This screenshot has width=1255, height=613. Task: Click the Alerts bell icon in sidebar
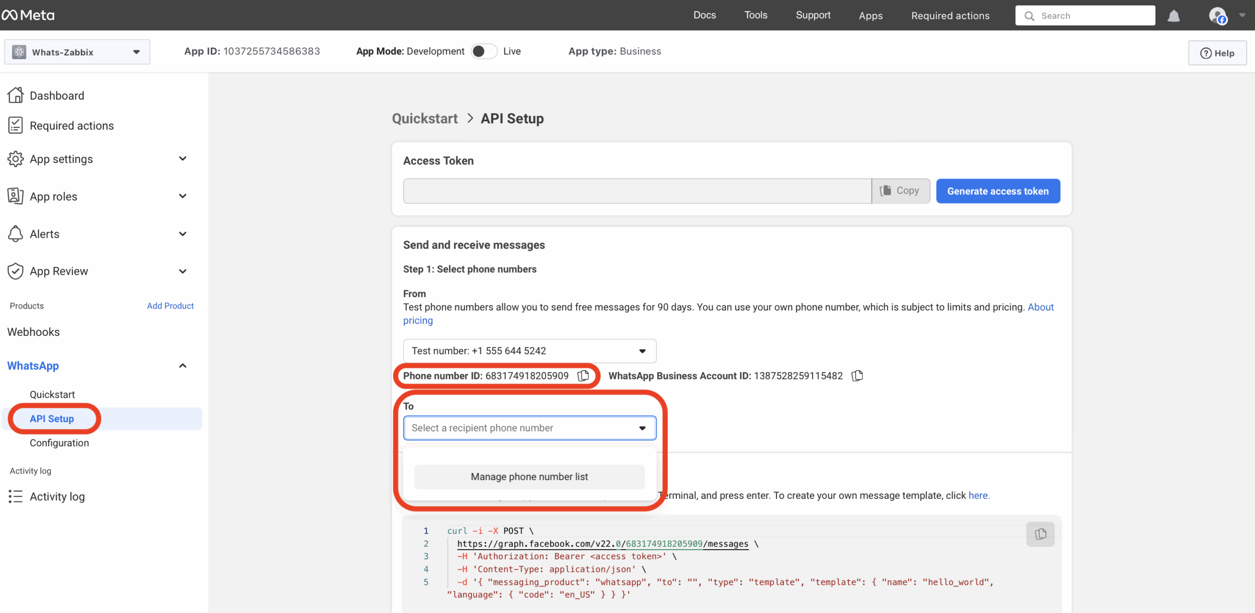pyautogui.click(x=16, y=234)
